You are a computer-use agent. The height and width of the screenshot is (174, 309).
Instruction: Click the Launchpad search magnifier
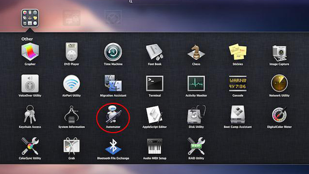[x=131, y=2]
